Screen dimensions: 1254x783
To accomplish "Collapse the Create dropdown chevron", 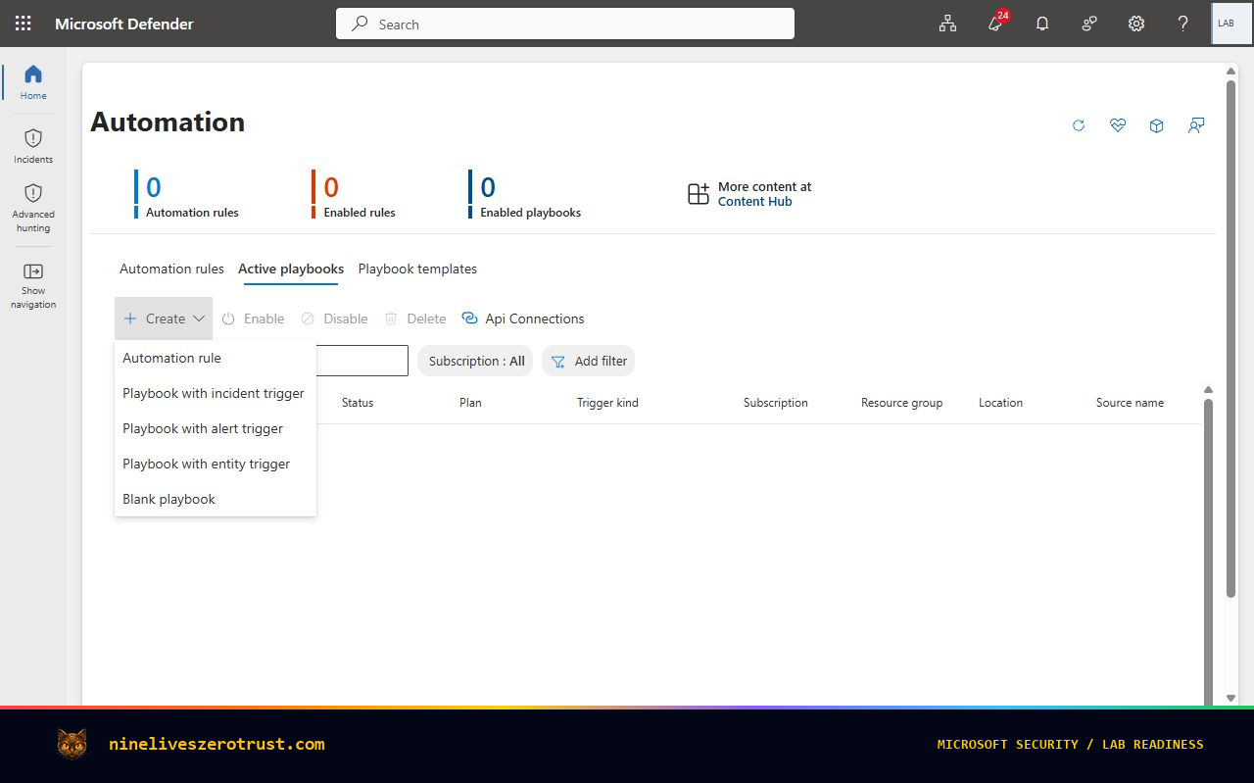I will coord(199,318).
